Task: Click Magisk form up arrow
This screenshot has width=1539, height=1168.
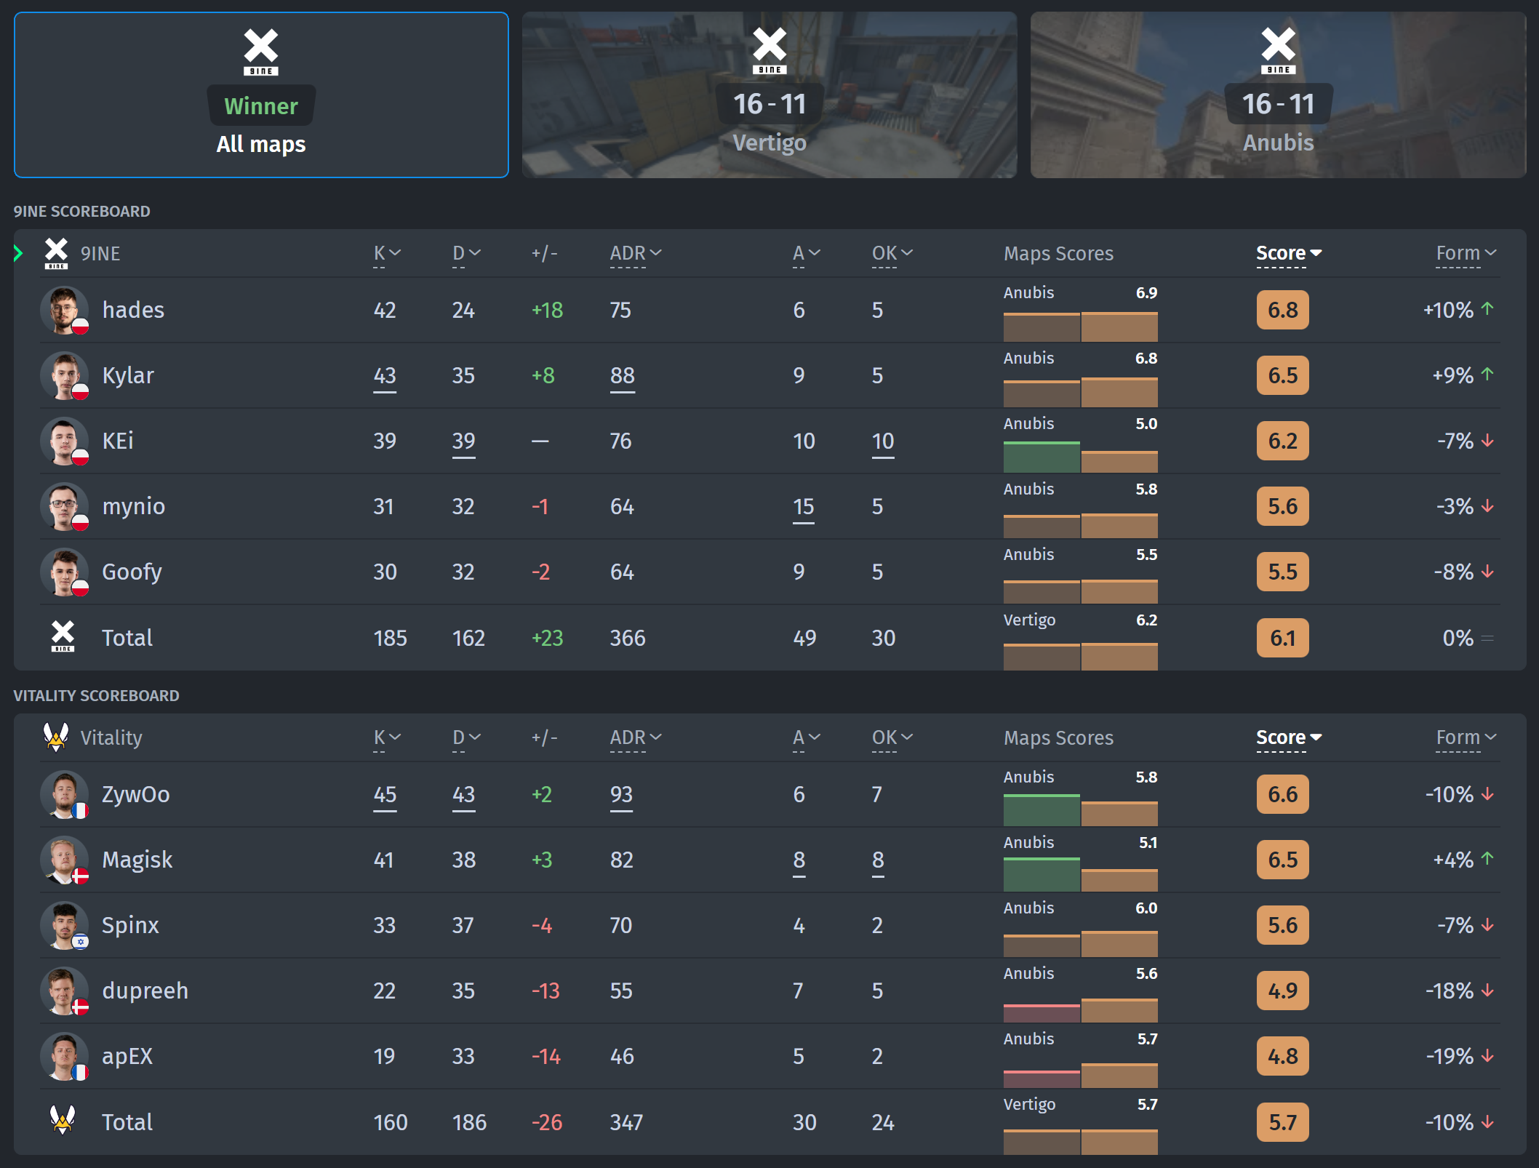Action: (1487, 859)
